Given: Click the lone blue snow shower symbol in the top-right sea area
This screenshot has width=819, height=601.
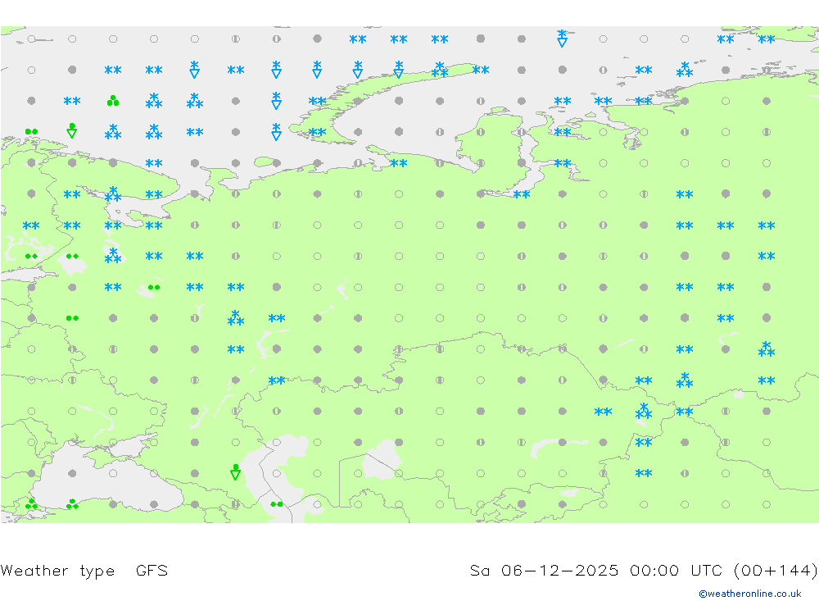Looking at the screenshot, I should coord(562,39).
